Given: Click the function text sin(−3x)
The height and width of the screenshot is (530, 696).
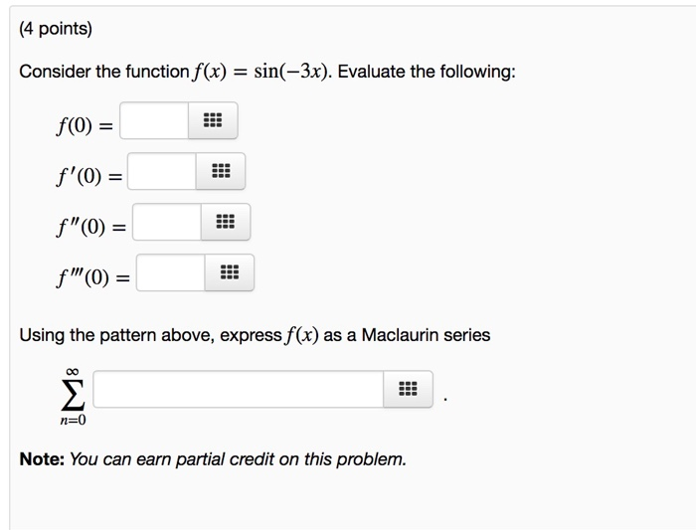Looking at the screenshot, I should pyautogui.click(x=292, y=72).
